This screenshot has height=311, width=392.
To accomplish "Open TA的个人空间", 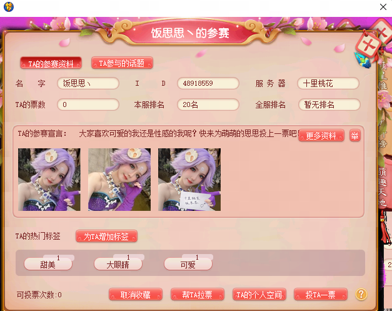I will coord(259,294).
